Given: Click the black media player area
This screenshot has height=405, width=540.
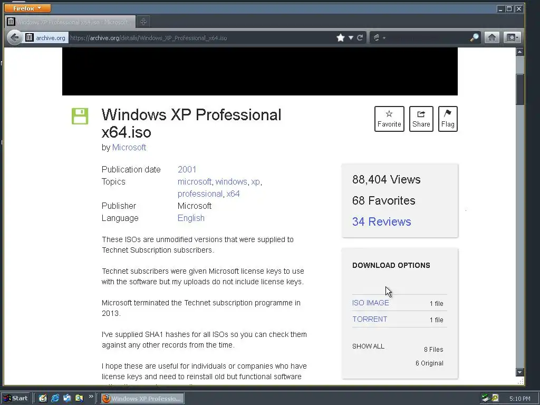Looking at the screenshot, I should point(259,71).
